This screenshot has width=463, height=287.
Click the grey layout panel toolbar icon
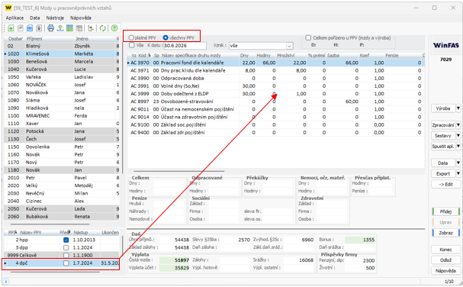point(79,28)
